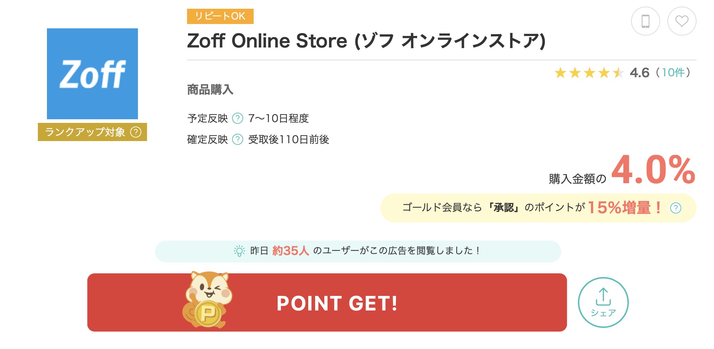Click the ランクアップ対象 badge
The height and width of the screenshot is (349, 714).
85,132
